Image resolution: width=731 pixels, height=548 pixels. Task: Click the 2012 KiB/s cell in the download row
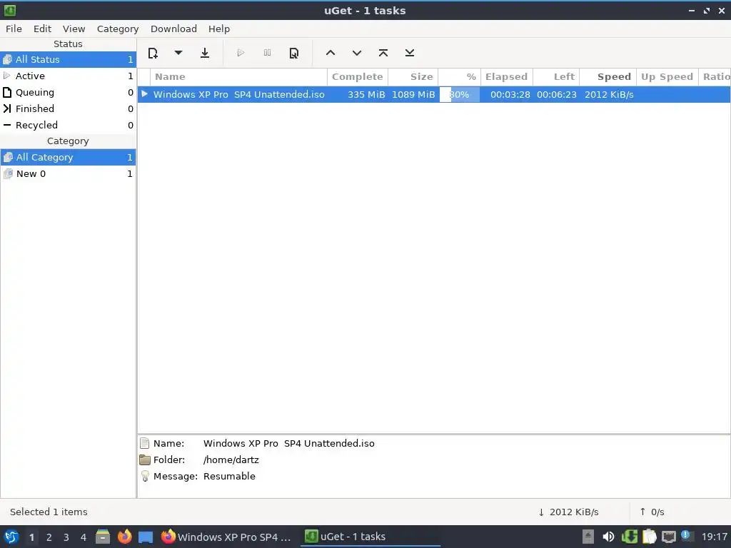[609, 95]
